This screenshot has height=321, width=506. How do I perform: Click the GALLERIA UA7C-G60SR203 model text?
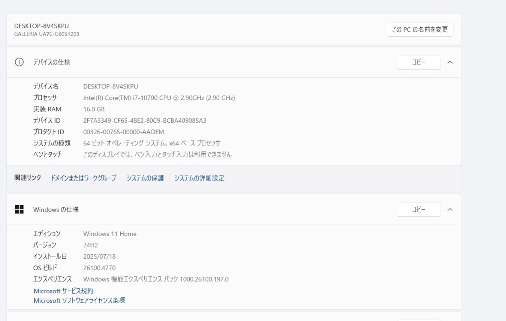click(47, 34)
